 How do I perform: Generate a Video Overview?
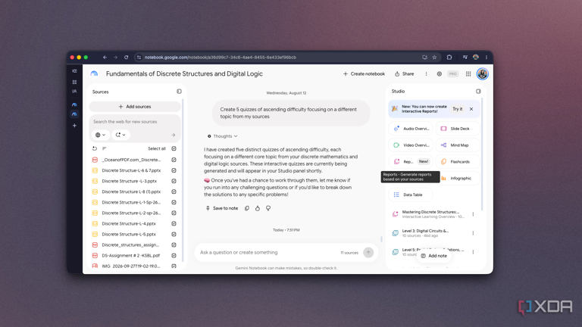click(411, 145)
